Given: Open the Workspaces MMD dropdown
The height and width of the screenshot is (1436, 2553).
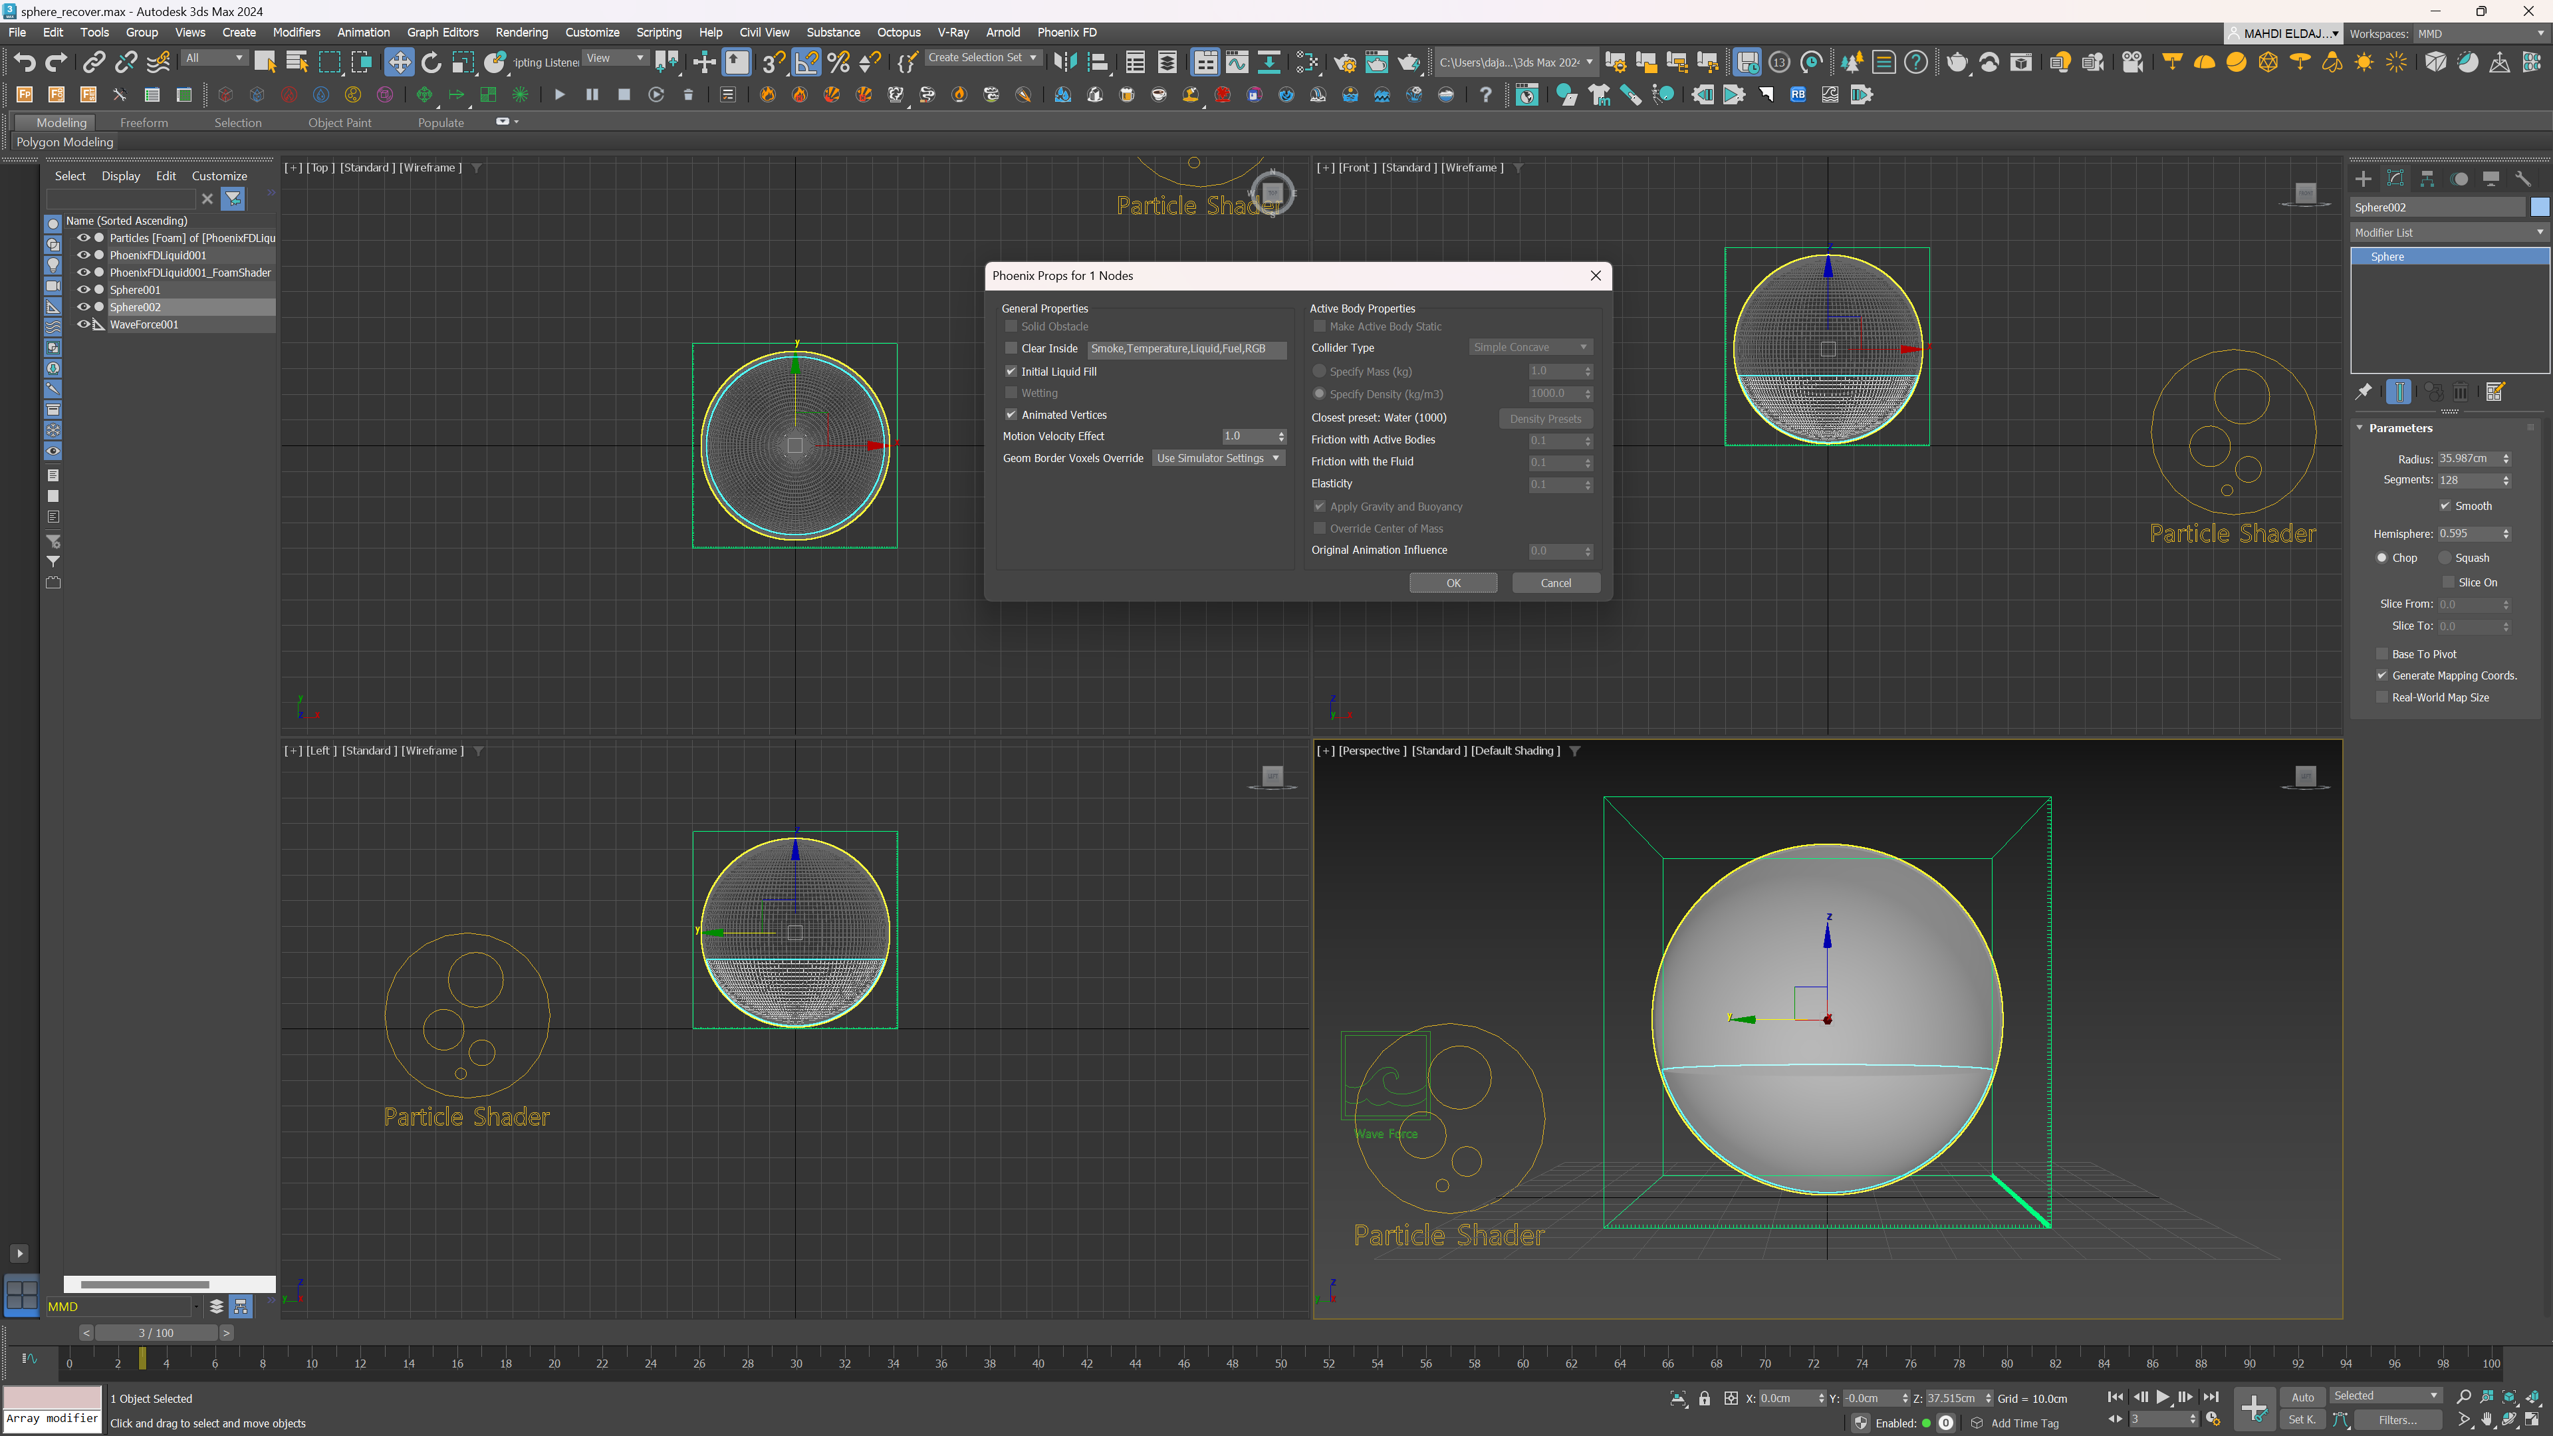Looking at the screenshot, I should 2481,34.
